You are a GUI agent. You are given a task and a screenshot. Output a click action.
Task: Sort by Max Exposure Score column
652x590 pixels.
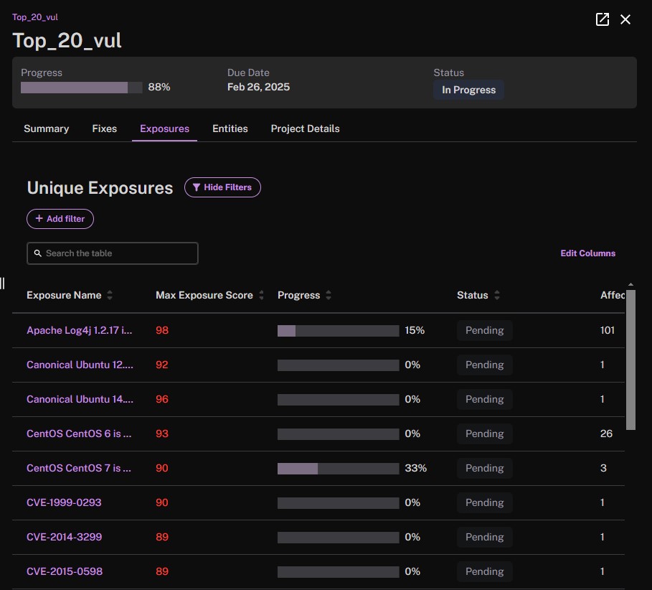(x=261, y=295)
